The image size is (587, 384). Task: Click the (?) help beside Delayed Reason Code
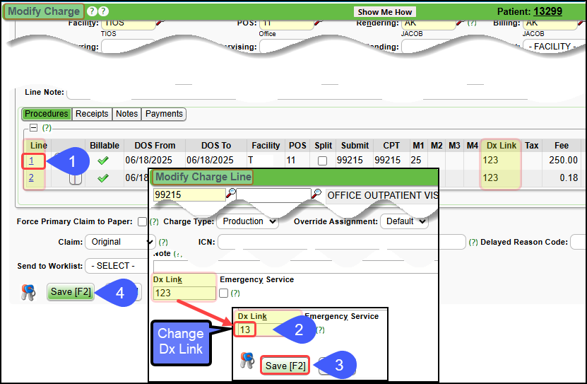click(473, 242)
